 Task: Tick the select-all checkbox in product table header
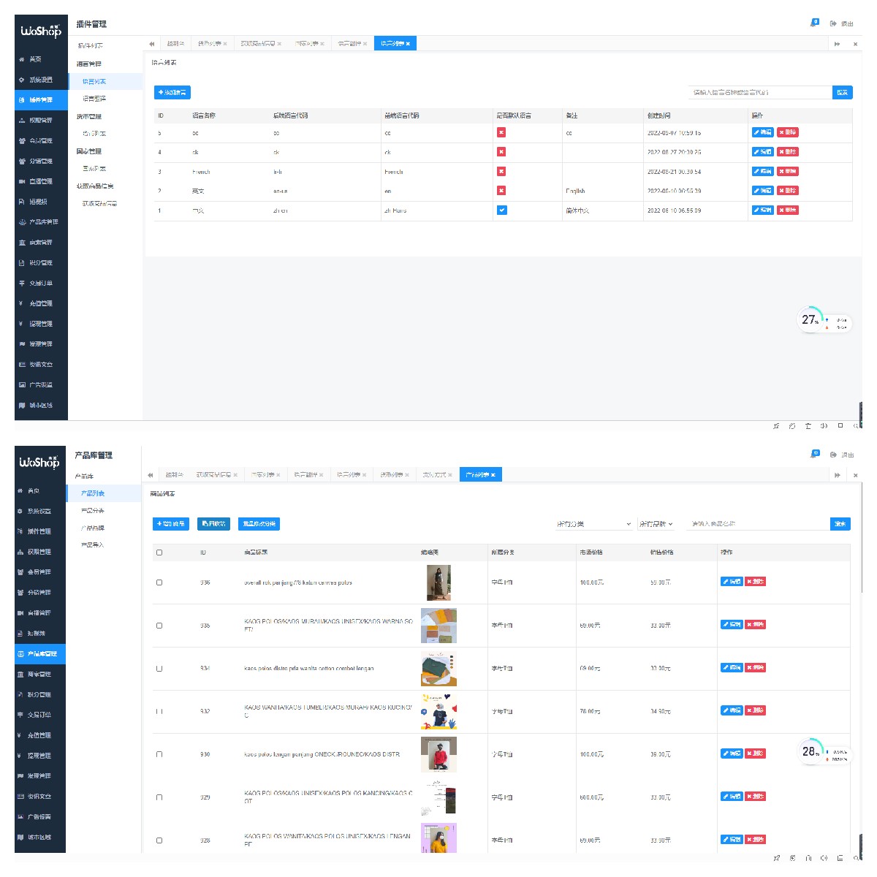159,553
